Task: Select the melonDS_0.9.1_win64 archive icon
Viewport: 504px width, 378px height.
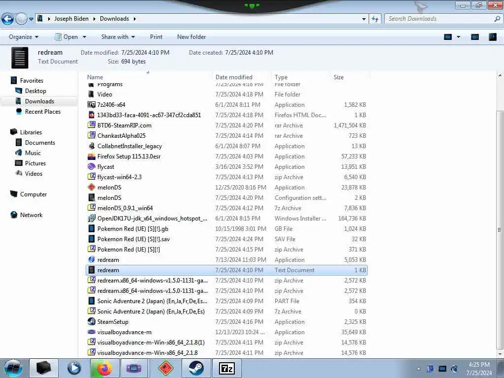Action: click(x=91, y=208)
